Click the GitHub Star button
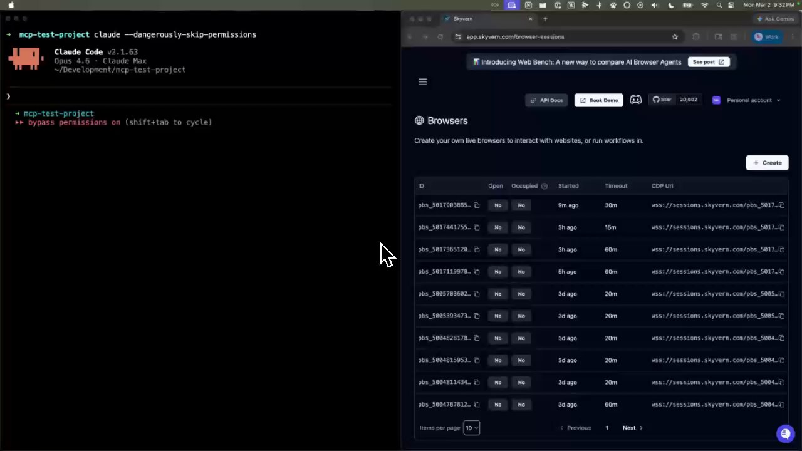802x451 pixels. tap(662, 100)
